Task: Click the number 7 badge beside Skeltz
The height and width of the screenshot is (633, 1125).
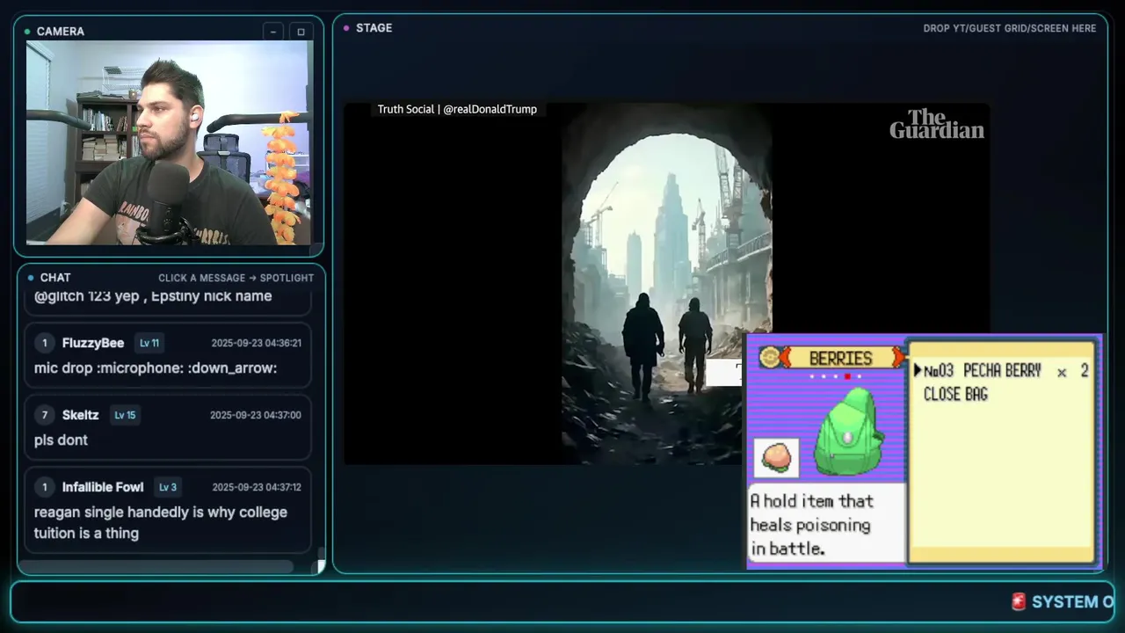Action: [x=45, y=415]
